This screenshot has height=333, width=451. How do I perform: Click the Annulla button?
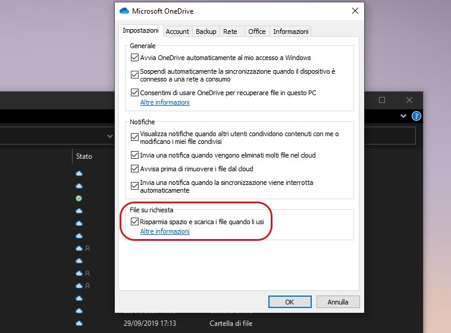point(338,302)
